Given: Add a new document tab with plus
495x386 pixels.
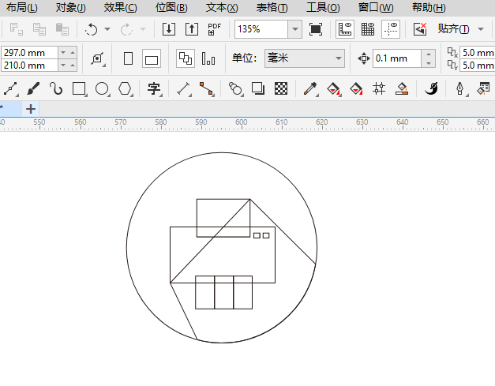Looking at the screenshot, I should [x=31, y=109].
